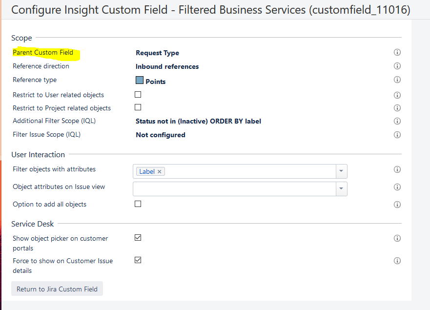
Task: Open Filter objects with attributes dropdown arrow
Action: pos(342,171)
